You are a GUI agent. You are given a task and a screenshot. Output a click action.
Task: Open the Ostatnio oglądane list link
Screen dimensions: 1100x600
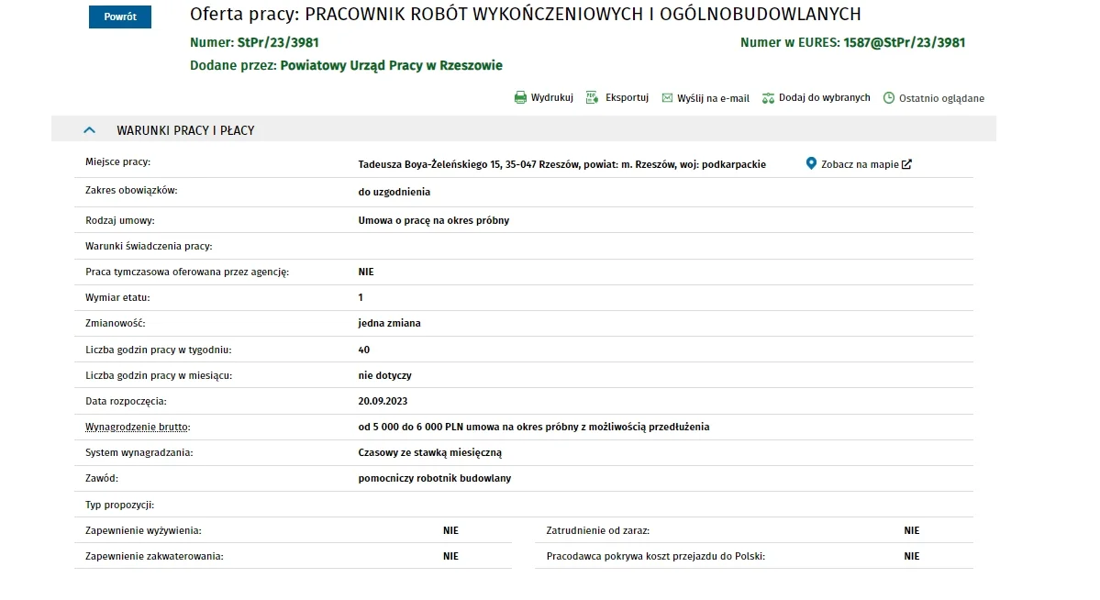coord(941,98)
